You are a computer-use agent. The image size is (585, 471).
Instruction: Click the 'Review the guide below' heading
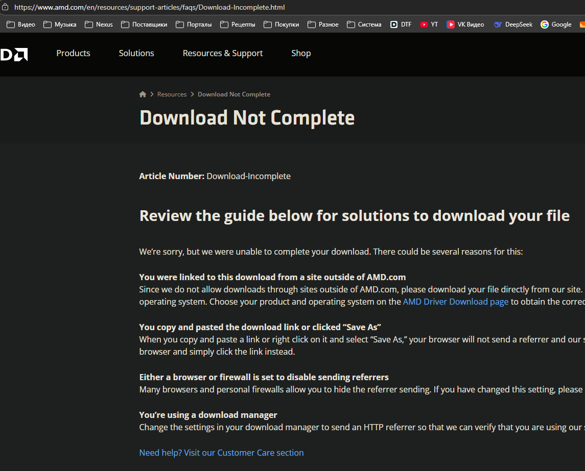355,216
